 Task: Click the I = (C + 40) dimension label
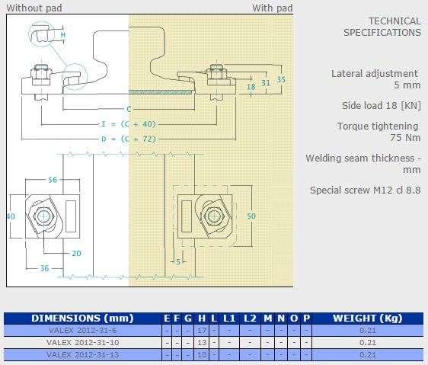point(128,124)
